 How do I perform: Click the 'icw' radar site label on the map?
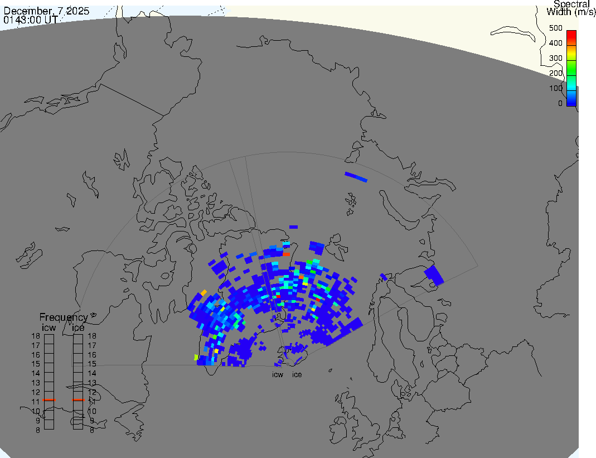(278, 375)
